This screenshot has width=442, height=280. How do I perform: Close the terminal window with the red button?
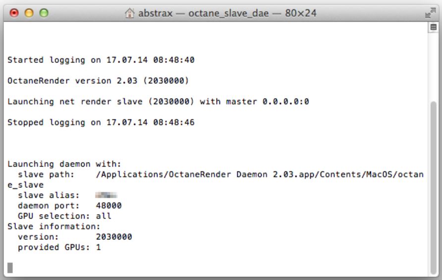point(13,12)
